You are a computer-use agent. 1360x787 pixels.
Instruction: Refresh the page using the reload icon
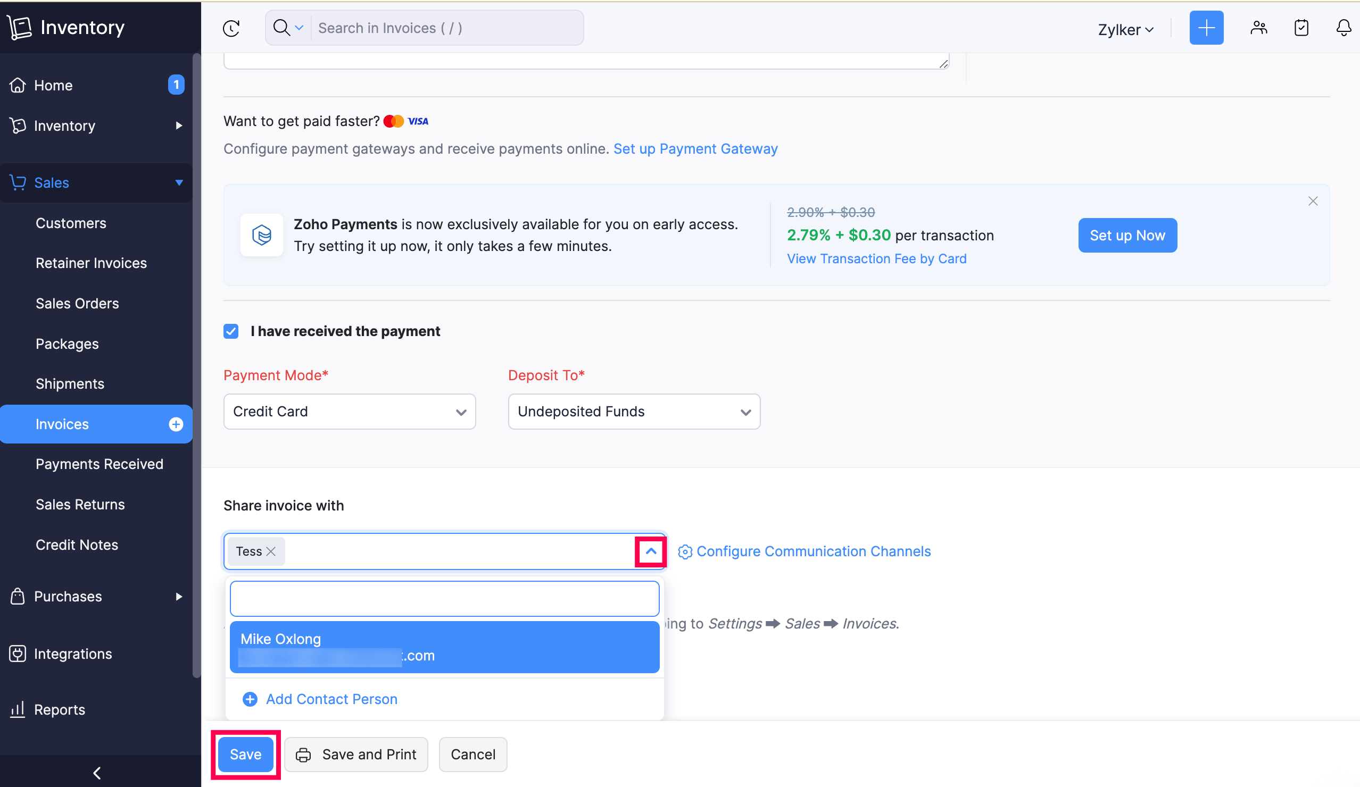[231, 28]
